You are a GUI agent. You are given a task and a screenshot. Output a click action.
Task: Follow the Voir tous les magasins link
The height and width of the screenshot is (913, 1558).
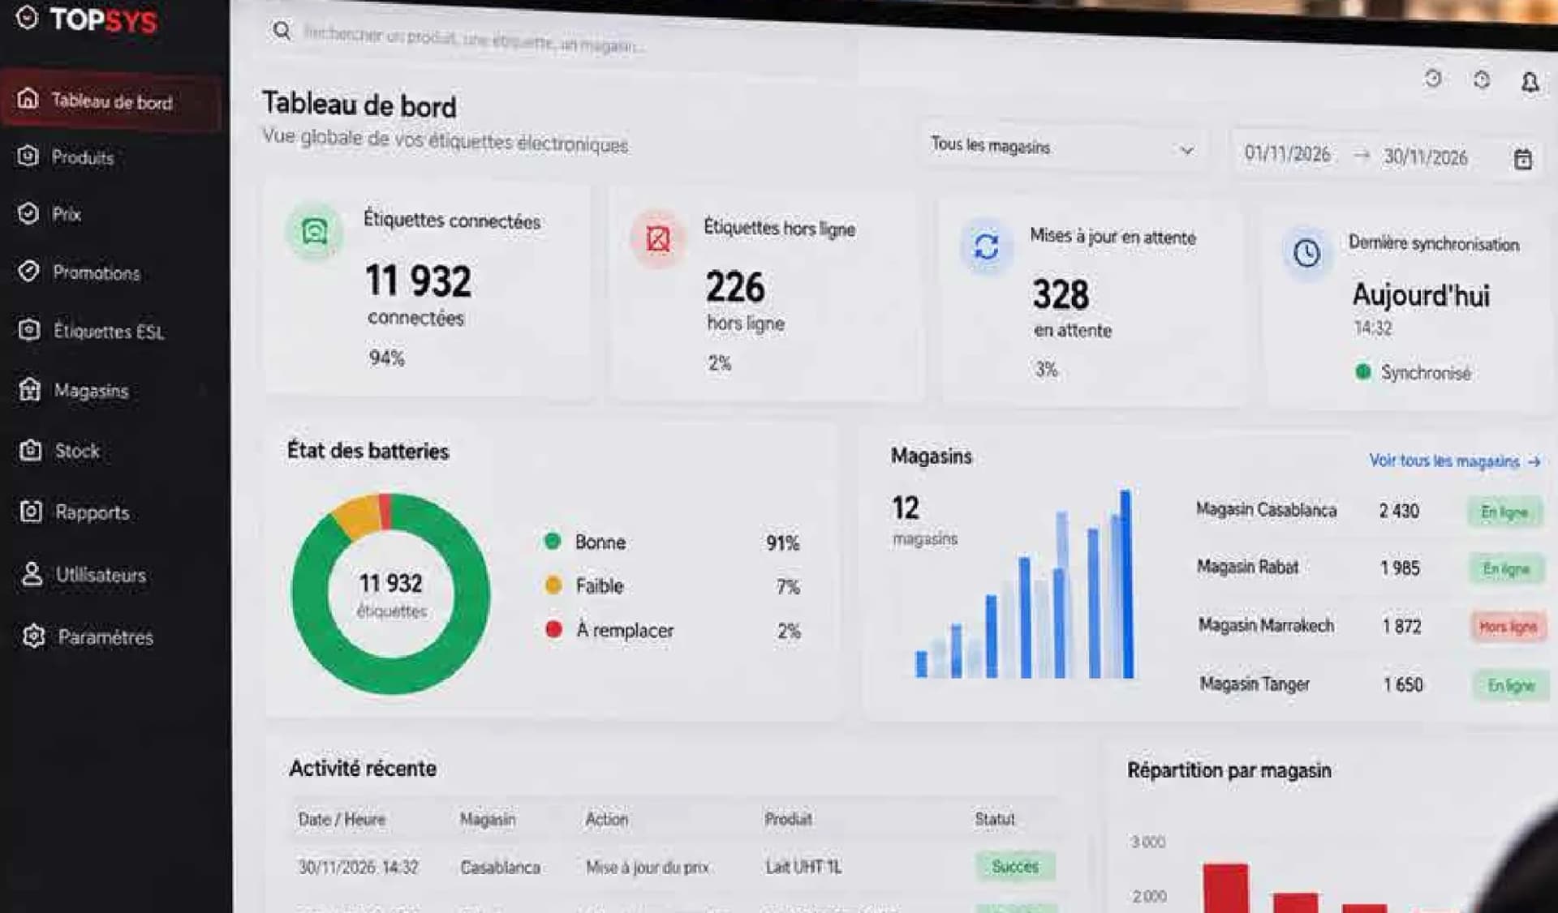coord(1455,461)
